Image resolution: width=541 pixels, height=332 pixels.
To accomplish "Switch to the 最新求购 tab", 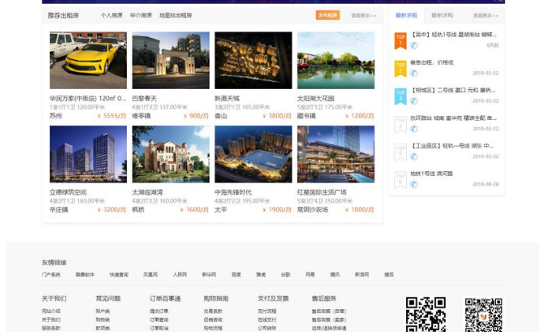I will click(x=442, y=15).
